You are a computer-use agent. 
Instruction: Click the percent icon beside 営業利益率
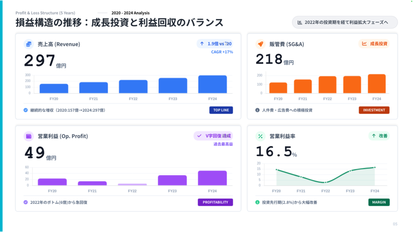click(260, 136)
